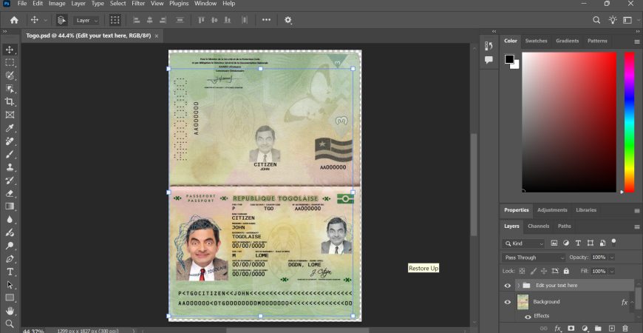
Task: Open the Auto-Select Layer dropdown
Action: click(86, 20)
